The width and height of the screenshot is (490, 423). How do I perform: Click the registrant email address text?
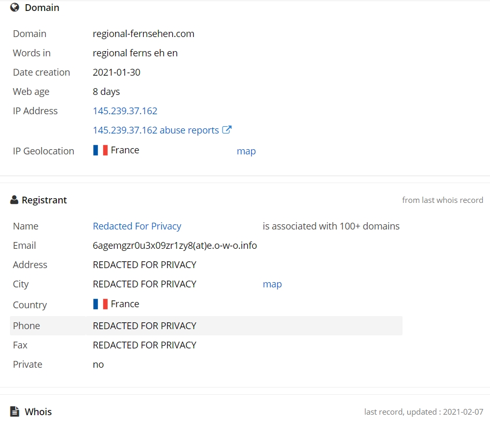point(174,246)
